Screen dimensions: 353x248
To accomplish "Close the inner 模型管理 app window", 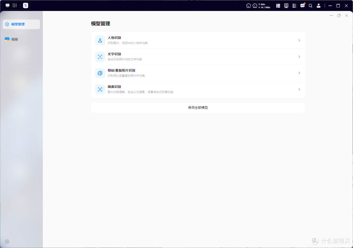I will pos(347,16).
